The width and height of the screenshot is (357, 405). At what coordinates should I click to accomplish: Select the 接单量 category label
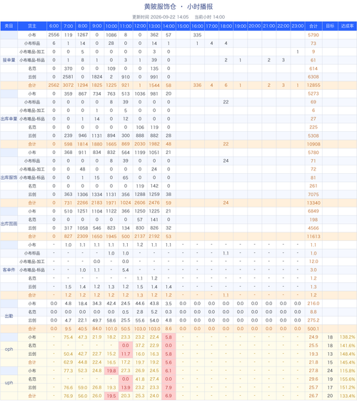(x=9, y=60)
